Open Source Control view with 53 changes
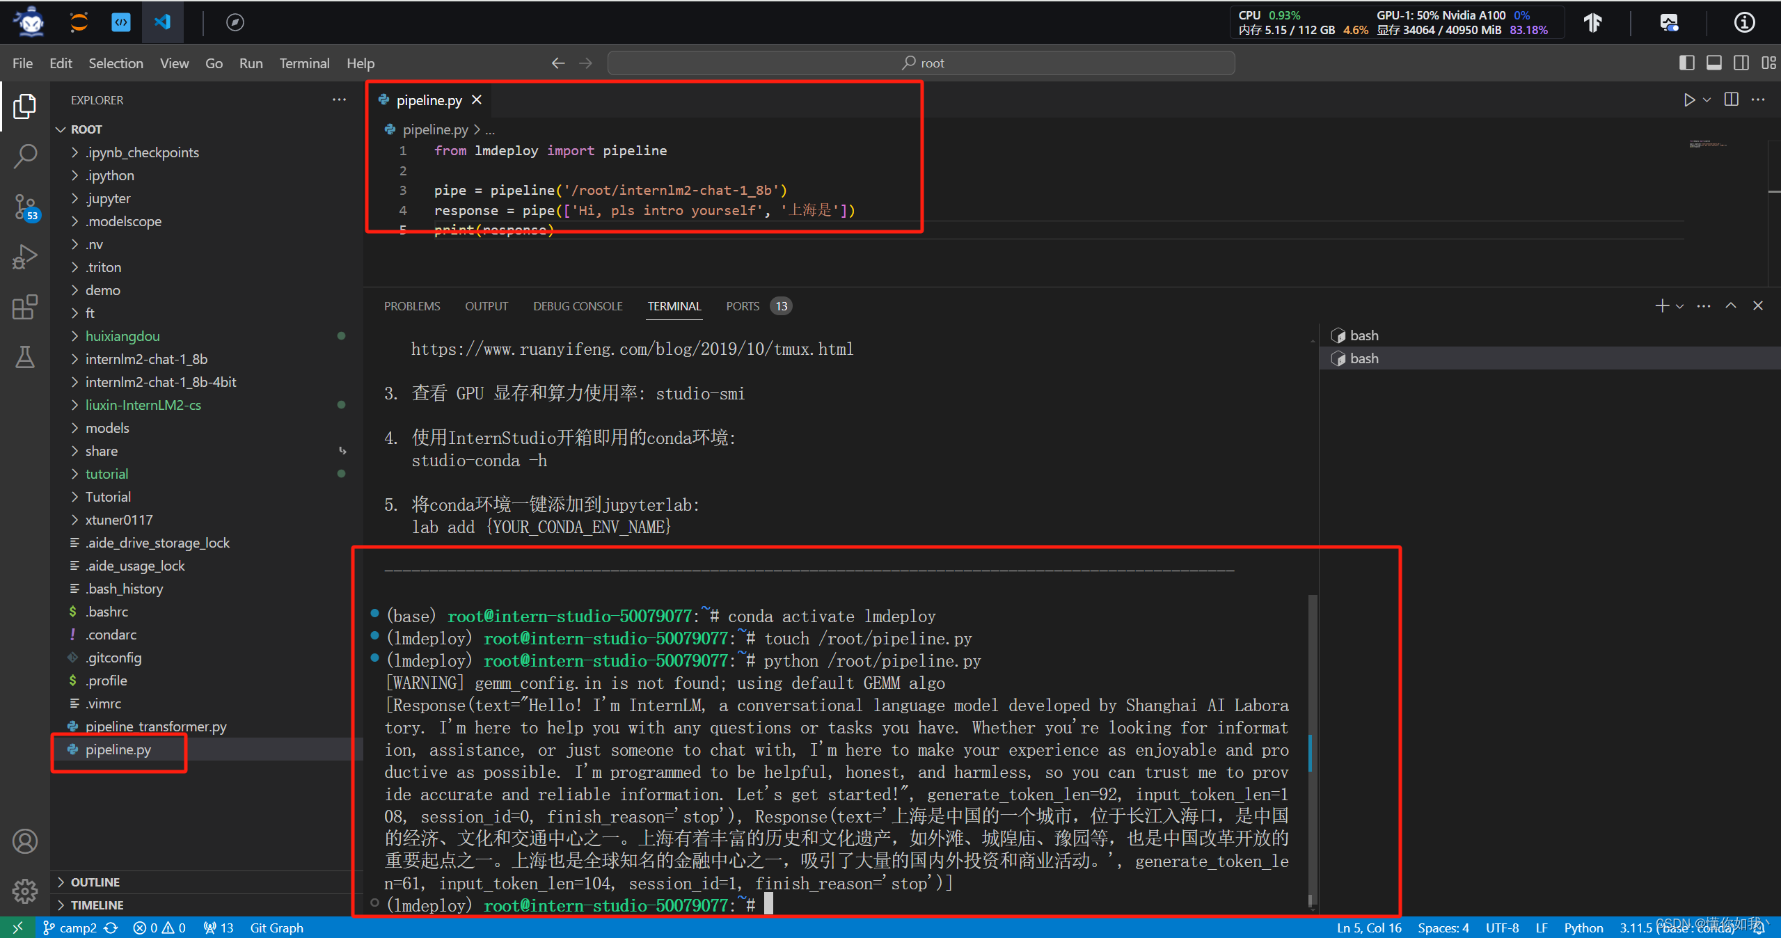1781x938 pixels. pos(25,207)
